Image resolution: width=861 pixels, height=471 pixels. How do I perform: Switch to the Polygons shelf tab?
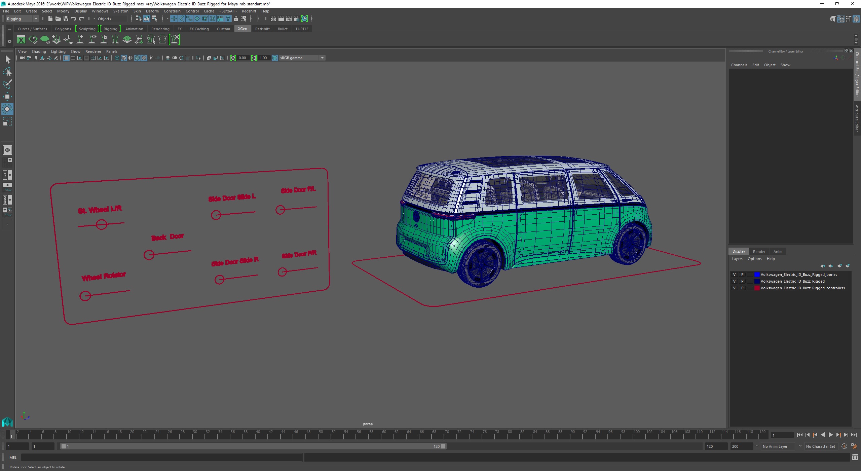point(63,29)
